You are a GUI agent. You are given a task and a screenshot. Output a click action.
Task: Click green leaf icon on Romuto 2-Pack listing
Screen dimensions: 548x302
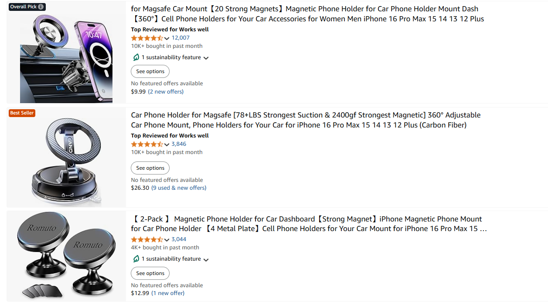click(136, 259)
